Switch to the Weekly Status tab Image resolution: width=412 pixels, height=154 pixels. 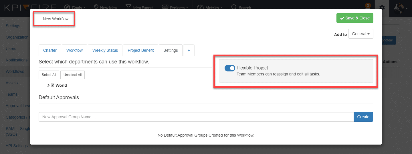[105, 50]
